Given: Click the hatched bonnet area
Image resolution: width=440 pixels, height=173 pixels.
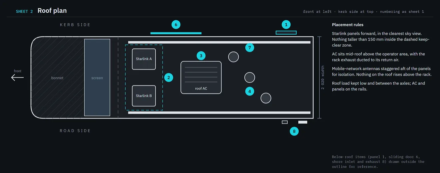Looking at the screenshot, I should pyautogui.click(x=57, y=78).
